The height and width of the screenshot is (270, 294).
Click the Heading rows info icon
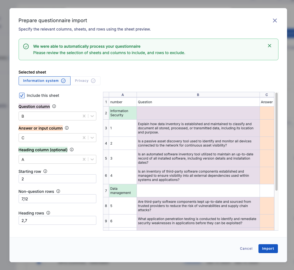[48, 213]
